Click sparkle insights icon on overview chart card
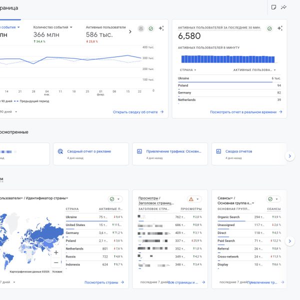Viewport: 300px width, 300px height. [161, 29]
